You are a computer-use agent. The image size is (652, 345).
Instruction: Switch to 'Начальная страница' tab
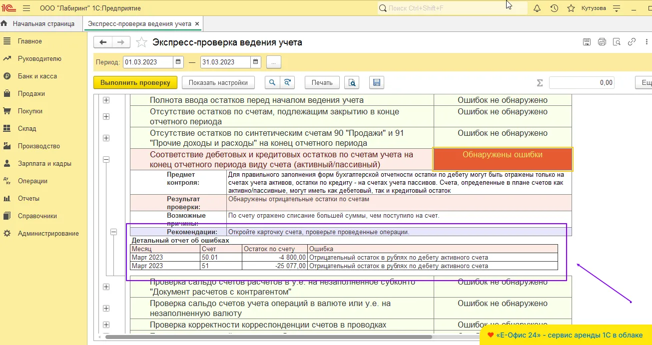pos(43,23)
